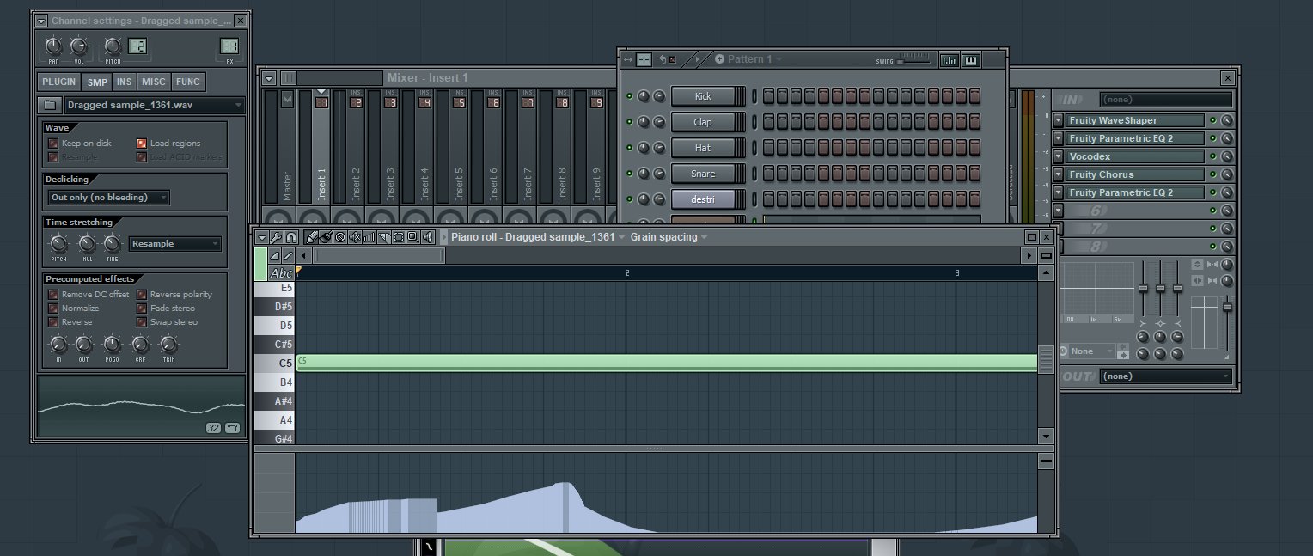The image size is (1313, 556).
Task: Click the mixer track volume fader at far right
Action: (1227, 307)
